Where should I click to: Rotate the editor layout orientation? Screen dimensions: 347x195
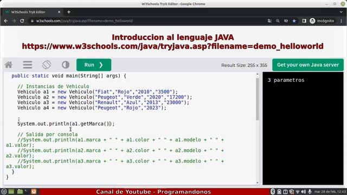click(47, 65)
